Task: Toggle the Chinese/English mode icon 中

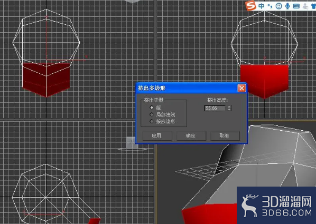Action: point(262,6)
